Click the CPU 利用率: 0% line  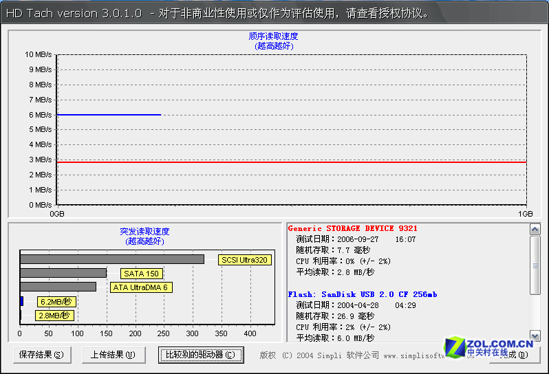pyautogui.click(x=343, y=261)
